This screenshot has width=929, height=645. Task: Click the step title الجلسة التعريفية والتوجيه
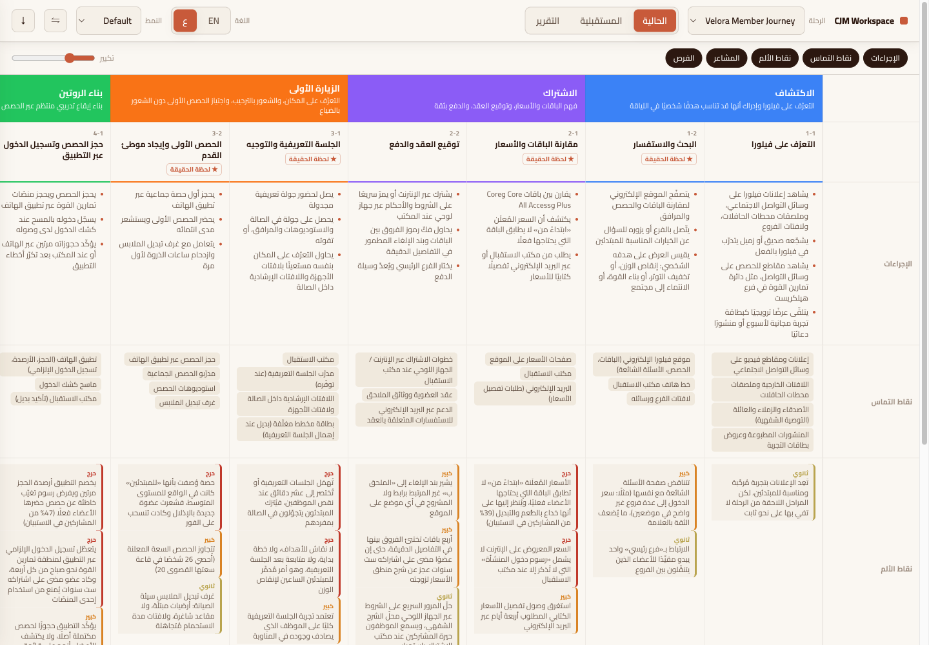(x=293, y=144)
